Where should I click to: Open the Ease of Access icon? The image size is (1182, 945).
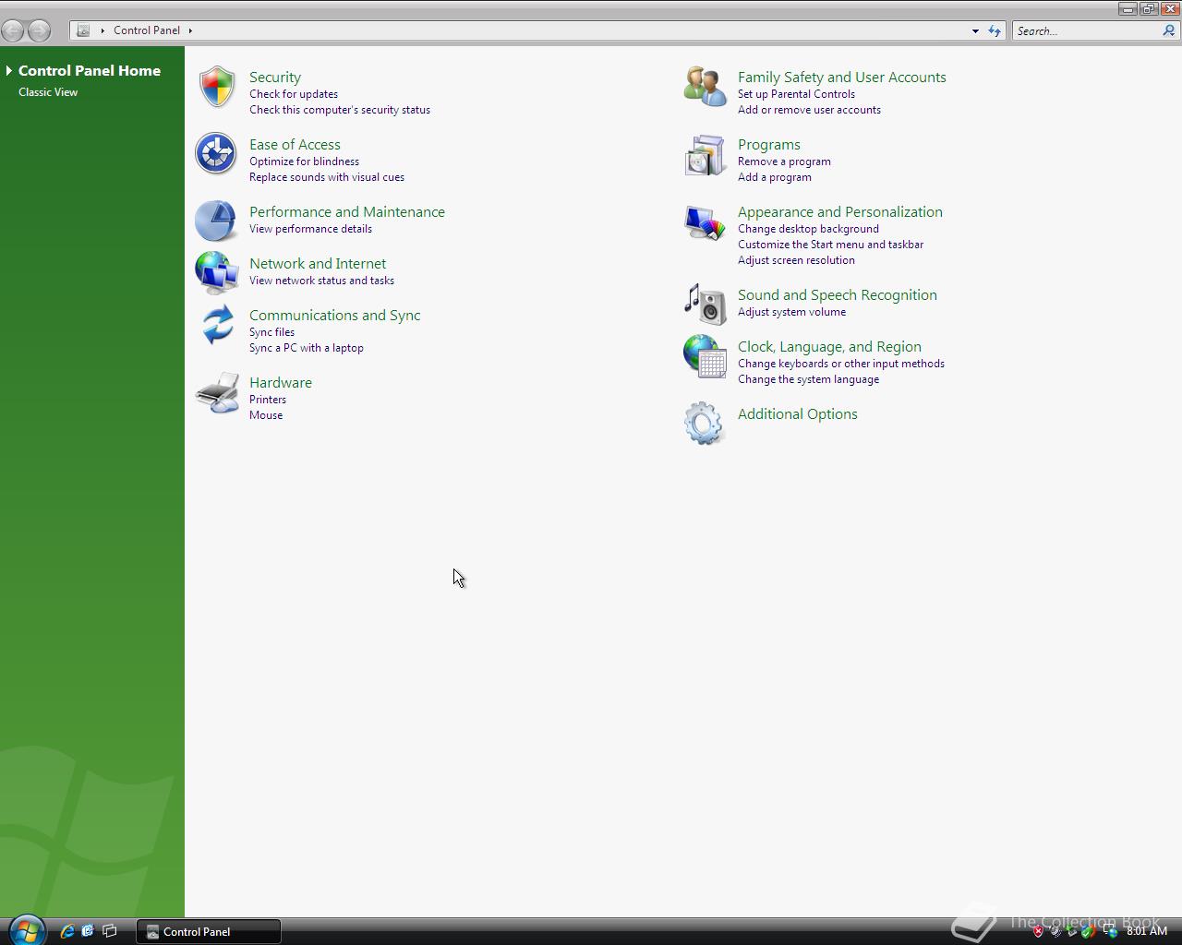pyautogui.click(x=216, y=153)
